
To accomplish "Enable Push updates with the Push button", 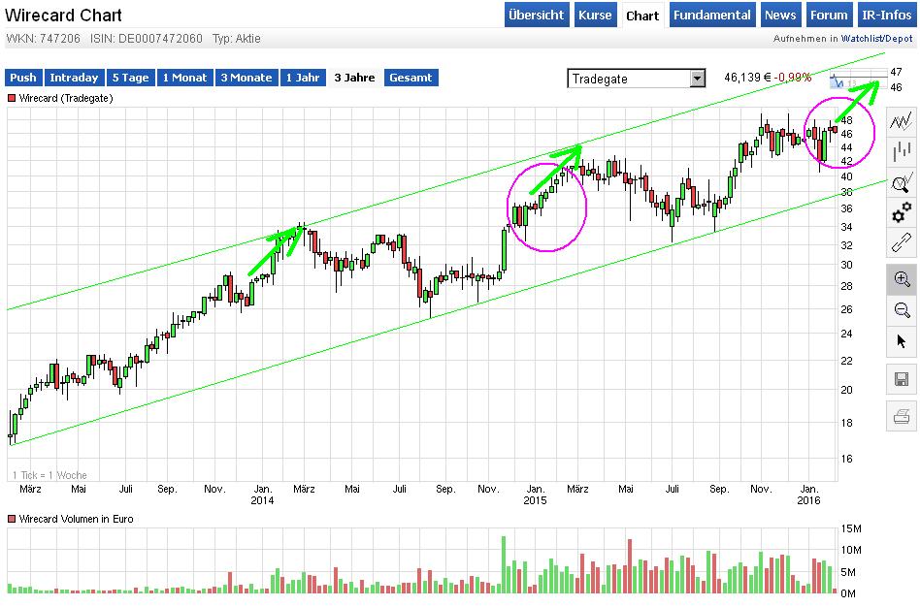I will [22, 78].
